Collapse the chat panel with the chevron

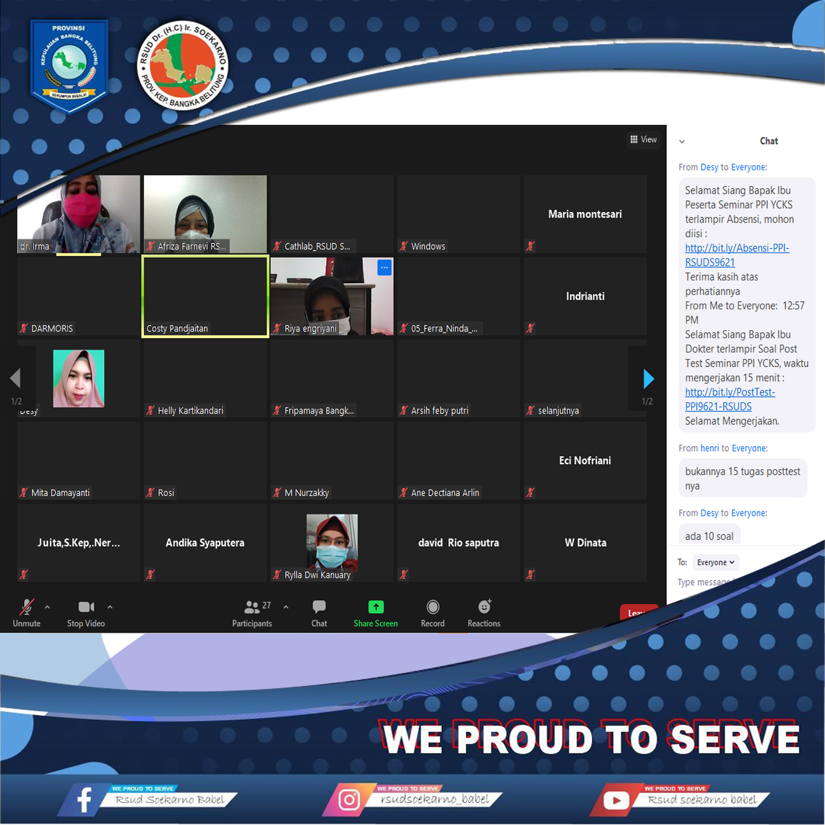click(682, 141)
